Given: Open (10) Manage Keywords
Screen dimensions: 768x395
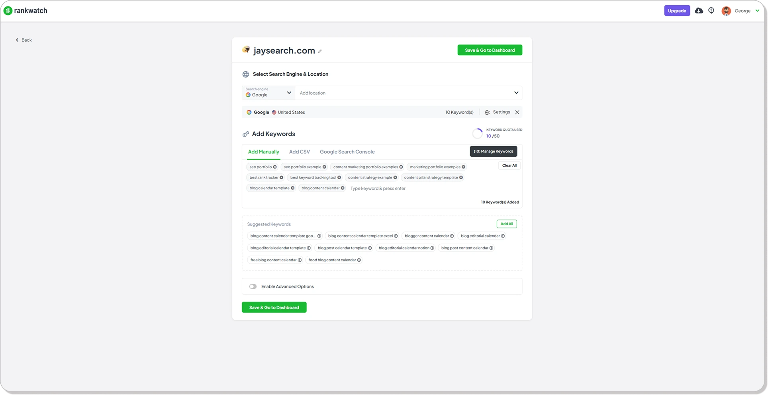Looking at the screenshot, I should coord(493,151).
